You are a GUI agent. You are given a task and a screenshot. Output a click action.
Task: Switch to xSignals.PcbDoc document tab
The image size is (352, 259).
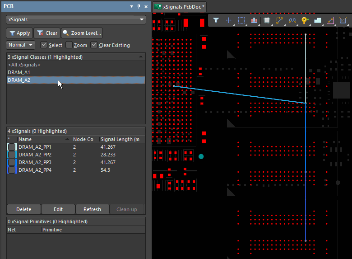click(180, 7)
